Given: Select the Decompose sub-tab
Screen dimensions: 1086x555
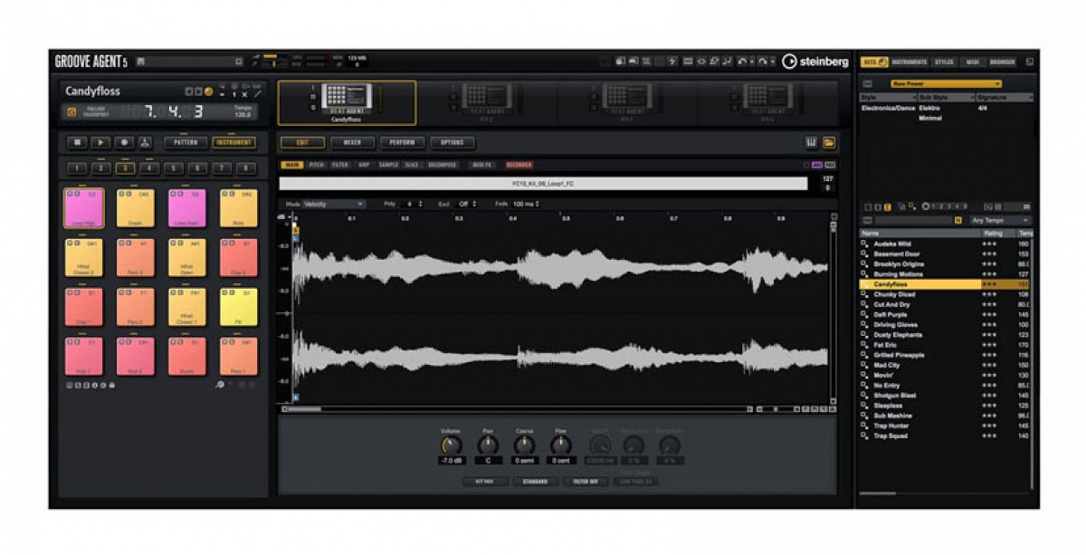Looking at the screenshot, I should point(443,165).
